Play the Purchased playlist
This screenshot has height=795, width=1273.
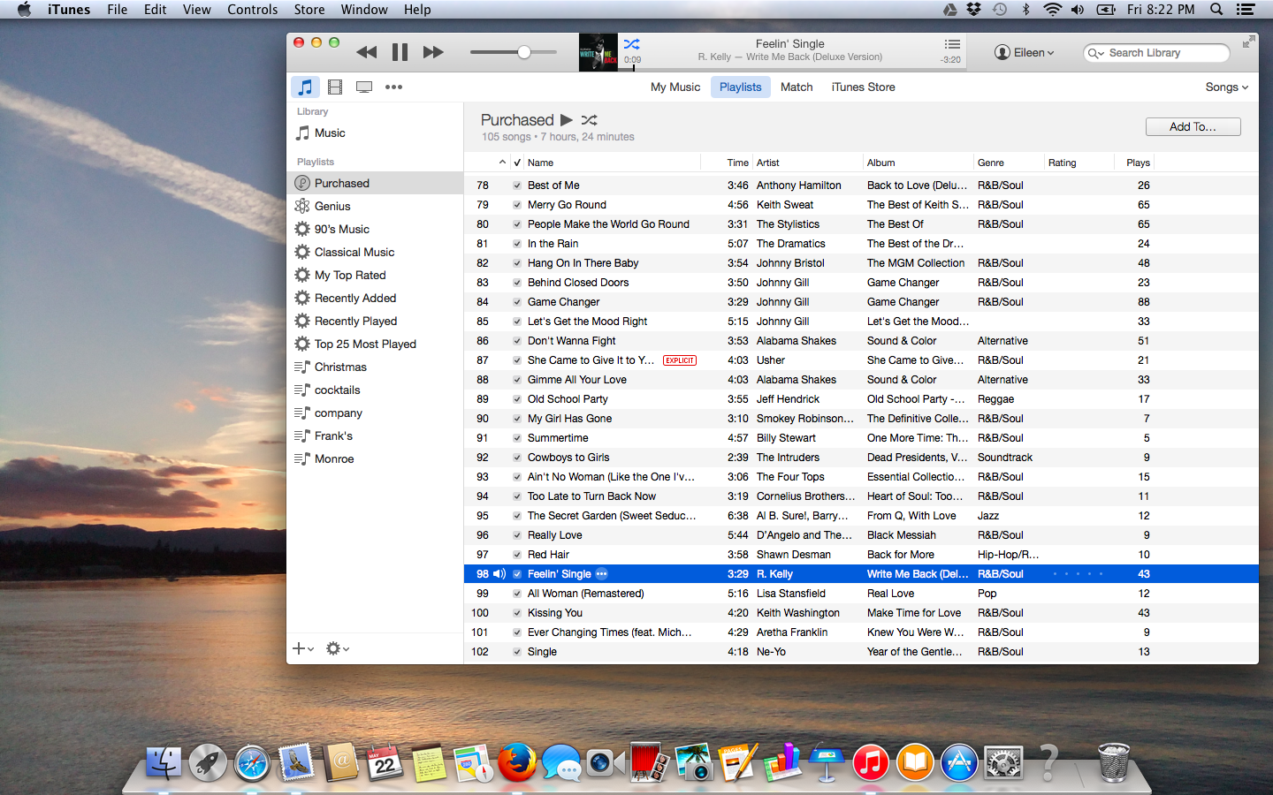tap(567, 120)
